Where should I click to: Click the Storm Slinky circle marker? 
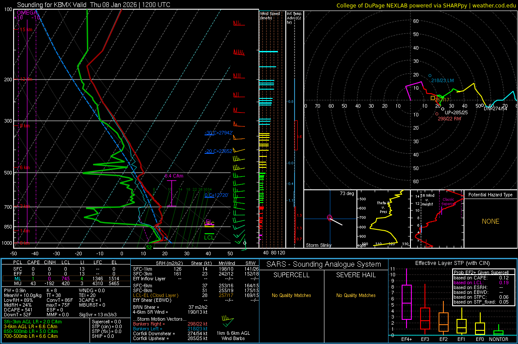[329, 217]
